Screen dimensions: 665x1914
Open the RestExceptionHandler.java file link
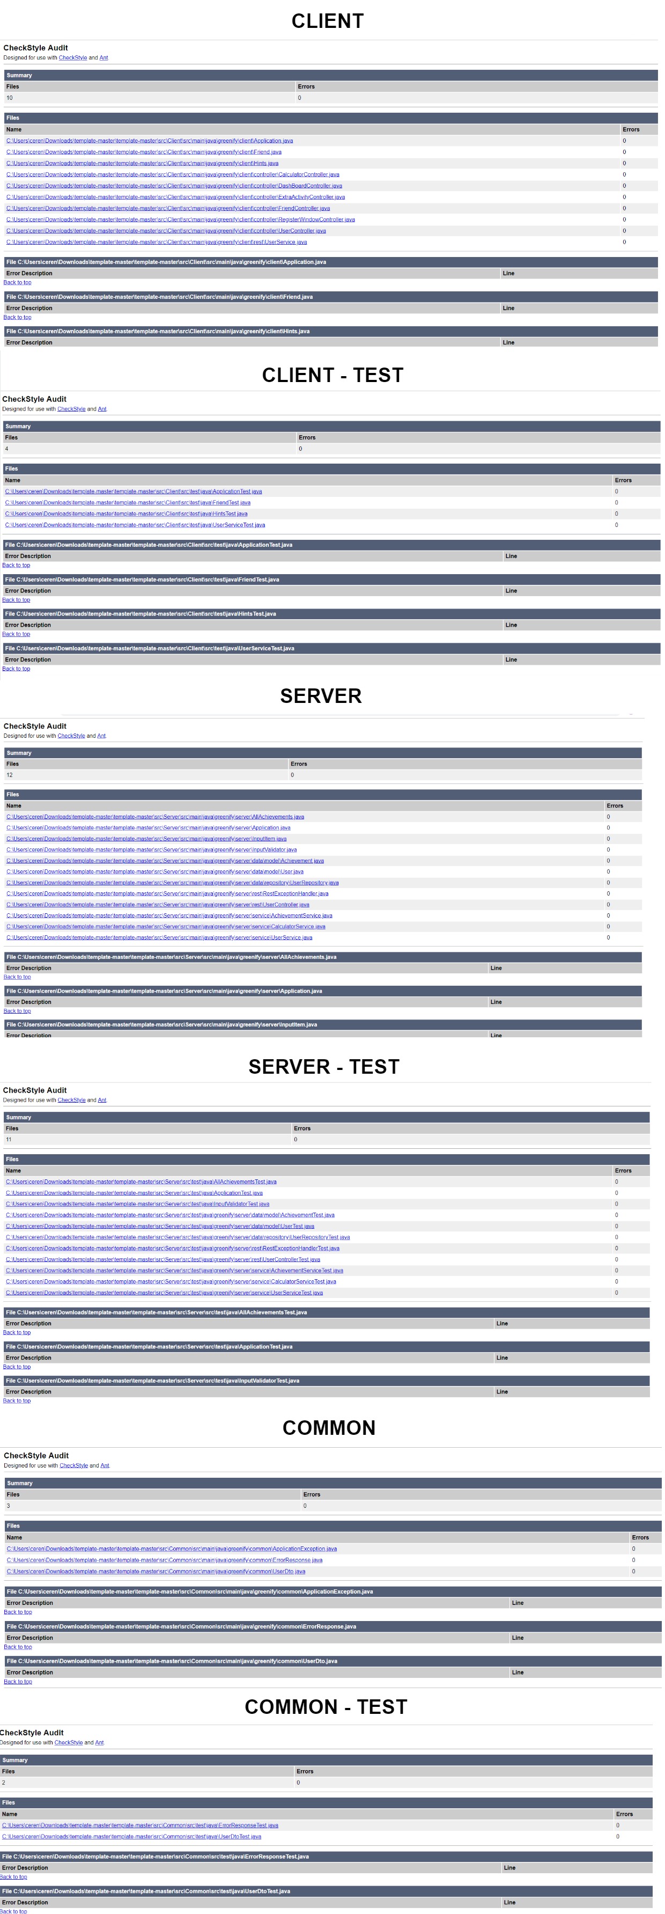tap(167, 894)
